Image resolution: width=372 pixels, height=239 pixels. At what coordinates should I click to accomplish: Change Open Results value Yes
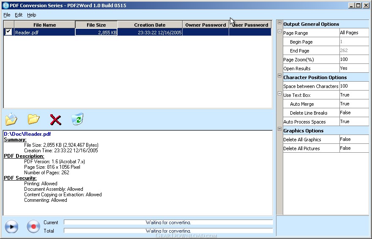[x=354, y=69]
